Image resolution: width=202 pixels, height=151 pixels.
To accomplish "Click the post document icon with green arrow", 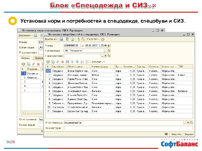I will pos(78,39).
